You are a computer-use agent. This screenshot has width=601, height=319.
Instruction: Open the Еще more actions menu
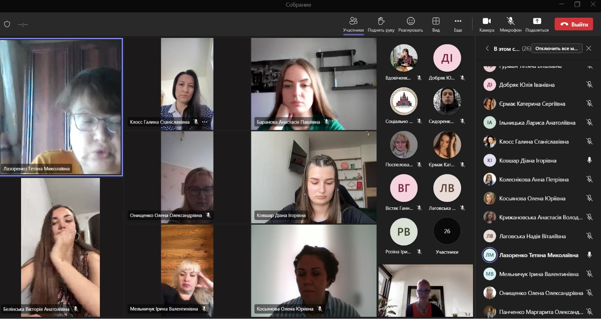click(x=458, y=24)
